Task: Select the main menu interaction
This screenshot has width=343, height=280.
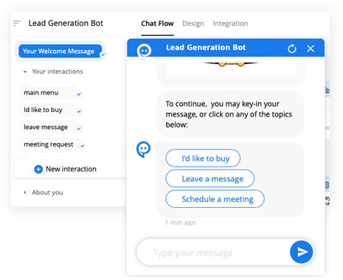Action: coord(48,93)
